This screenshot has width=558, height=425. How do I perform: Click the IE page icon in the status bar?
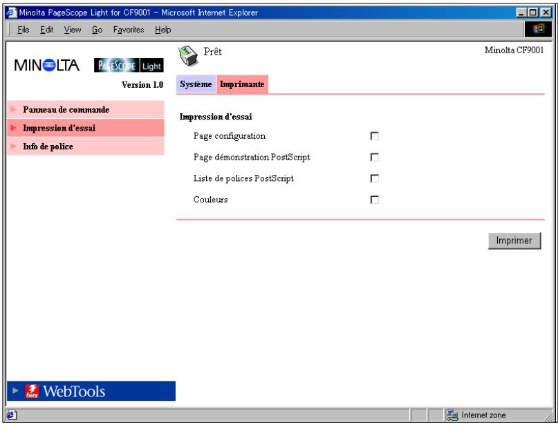click(x=11, y=415)
